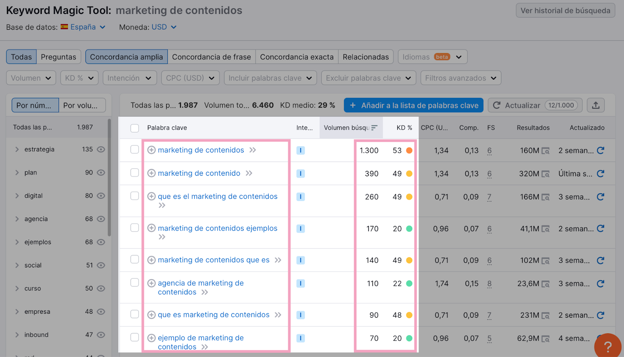Switch to Relacionadas tab
Viewport: 624px width, 357px height.
tap(366, 57)
